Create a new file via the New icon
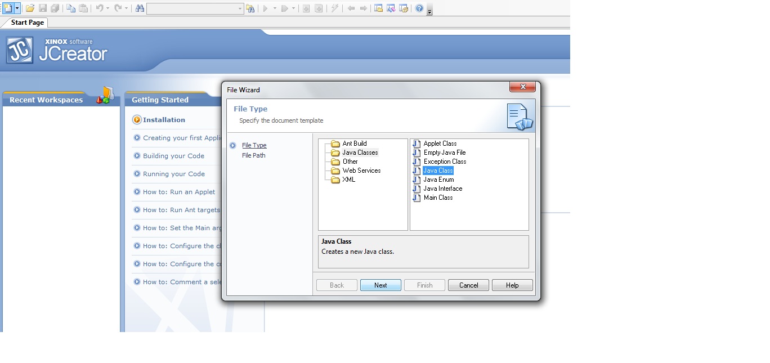 tap(7, 8)
